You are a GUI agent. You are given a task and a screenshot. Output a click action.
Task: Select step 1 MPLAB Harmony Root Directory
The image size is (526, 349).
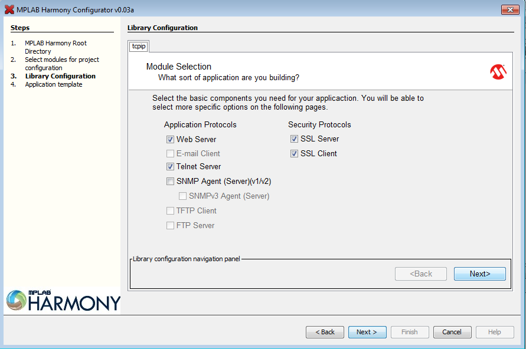55,47
